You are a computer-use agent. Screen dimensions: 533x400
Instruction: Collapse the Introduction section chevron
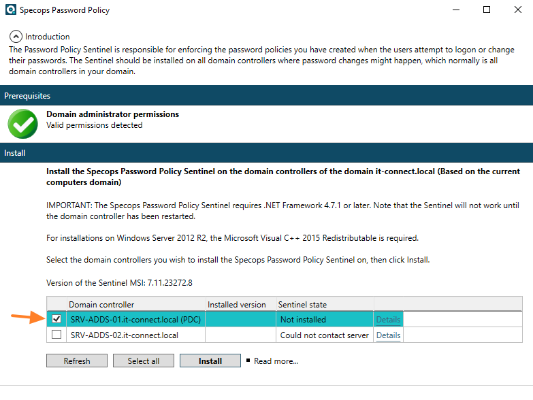(16, 36)
